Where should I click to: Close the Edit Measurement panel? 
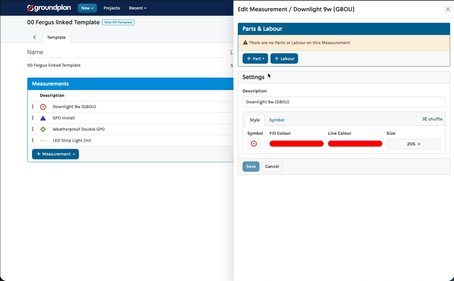tap(447, 9)
